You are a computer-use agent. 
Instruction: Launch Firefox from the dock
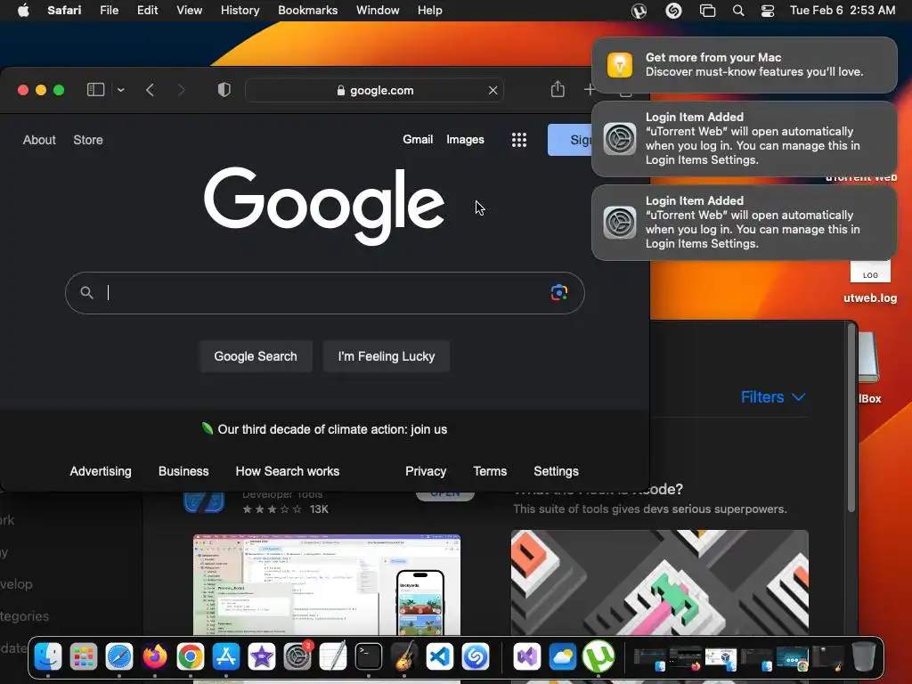click(x=155, y=656)
